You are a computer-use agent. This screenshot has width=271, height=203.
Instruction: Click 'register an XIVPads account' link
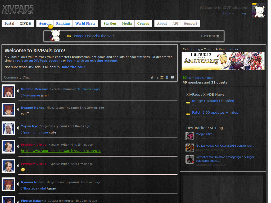[39, 61]
